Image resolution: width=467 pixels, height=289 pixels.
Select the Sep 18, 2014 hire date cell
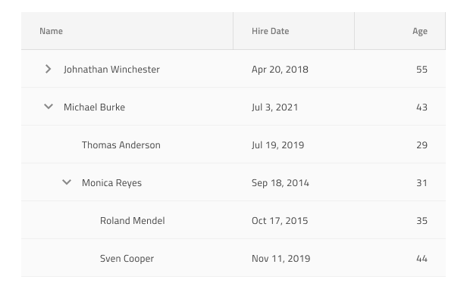pos(293,182)
